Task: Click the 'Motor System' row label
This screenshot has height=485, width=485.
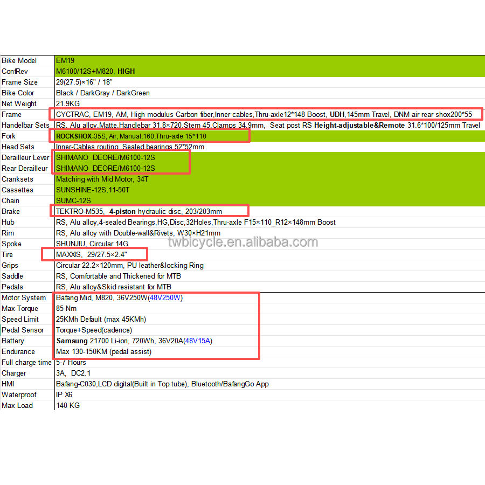Action: coord(24,298)
